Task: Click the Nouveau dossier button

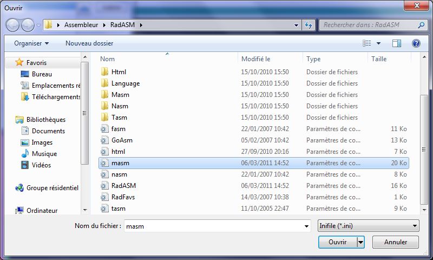Action: (x=89, y=43)
